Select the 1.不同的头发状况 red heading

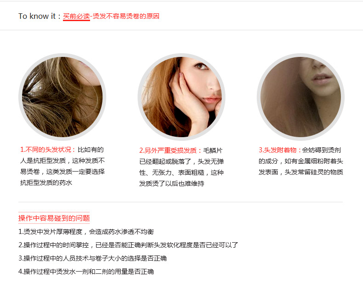tap(48, 150)
